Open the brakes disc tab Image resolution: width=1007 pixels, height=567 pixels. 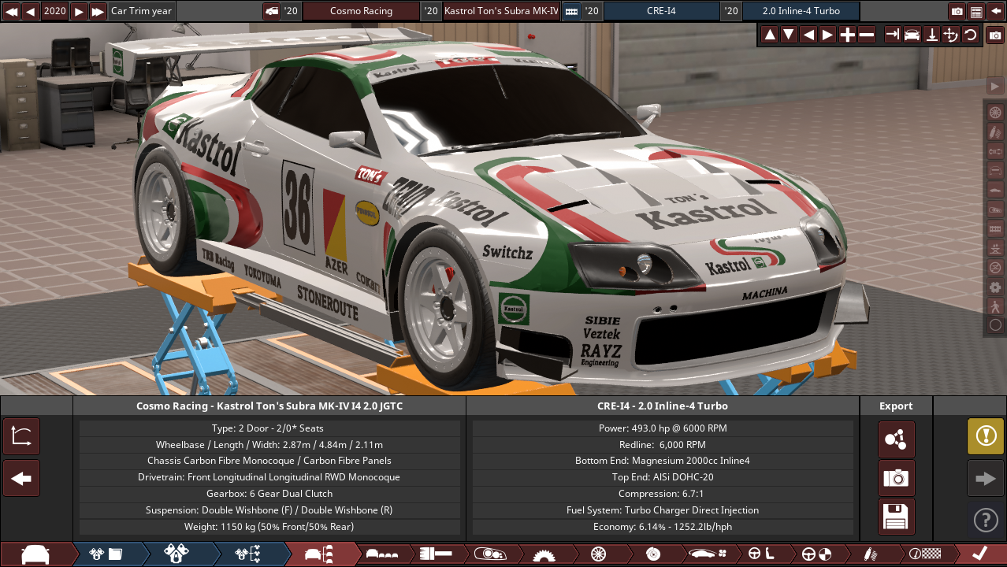[x=652, y=554]
